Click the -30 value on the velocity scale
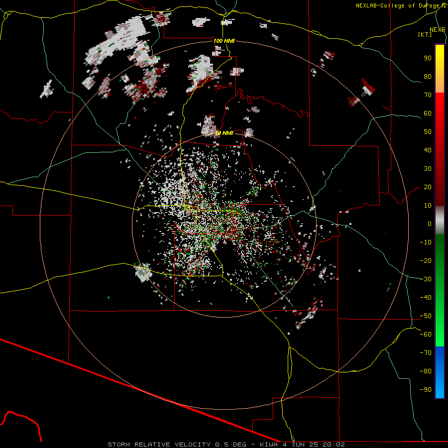Screen dimensions: 448x448 pyautogui.click(x=426, y=279)
